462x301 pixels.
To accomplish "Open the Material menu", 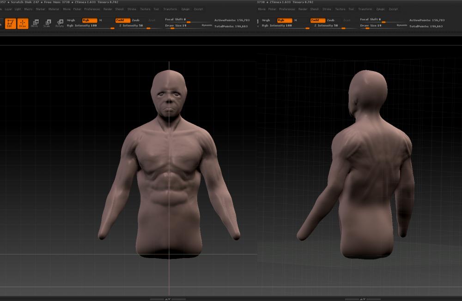I will click(54, 9).
